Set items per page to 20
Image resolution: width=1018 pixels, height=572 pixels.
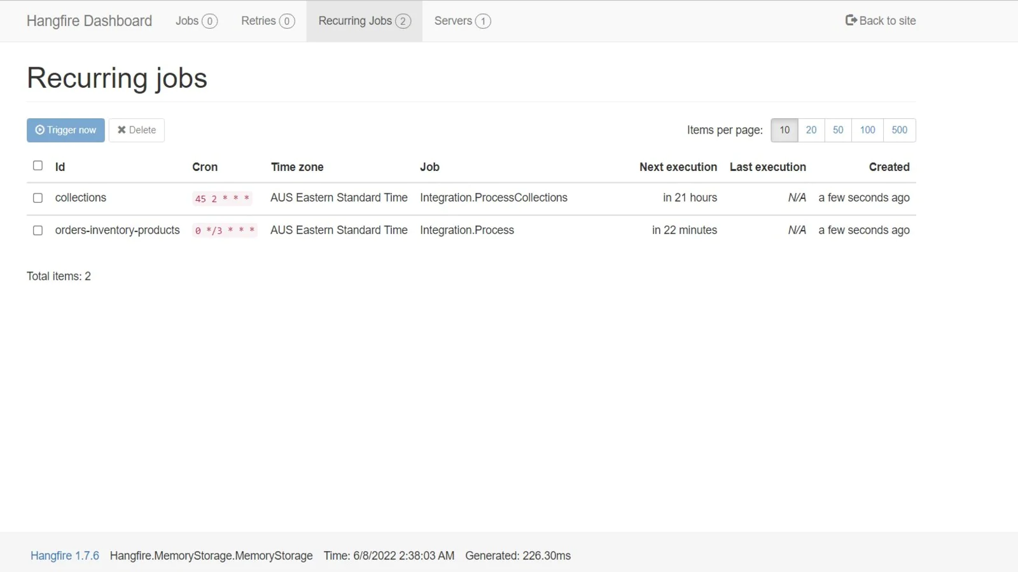point(811,130)
